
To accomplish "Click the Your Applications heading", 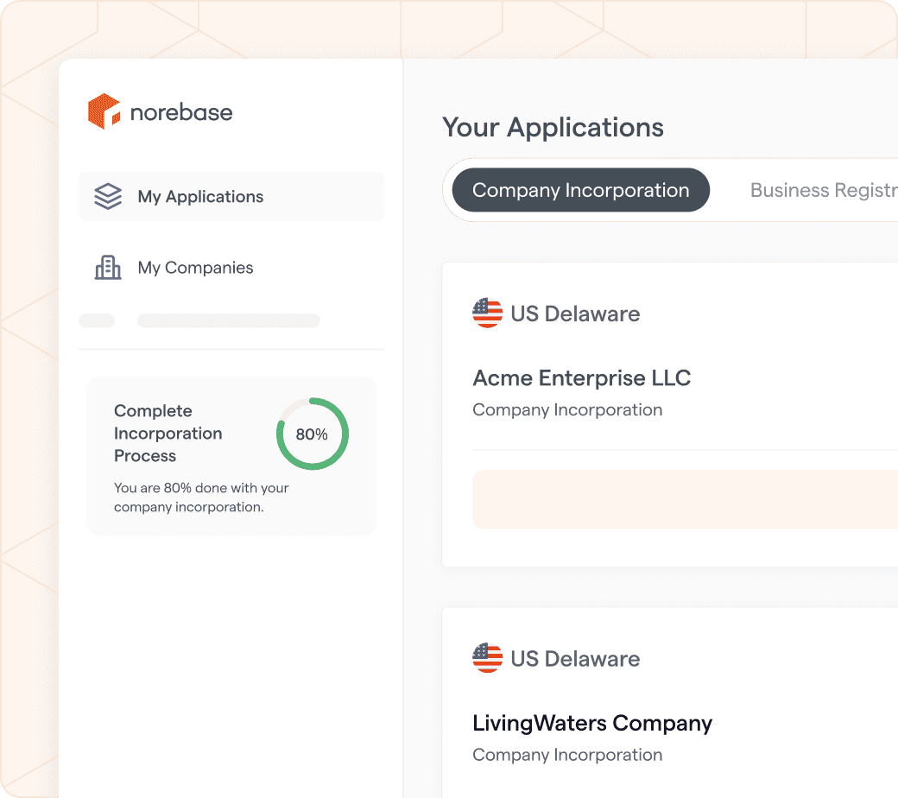I will [x=553, y=128].
